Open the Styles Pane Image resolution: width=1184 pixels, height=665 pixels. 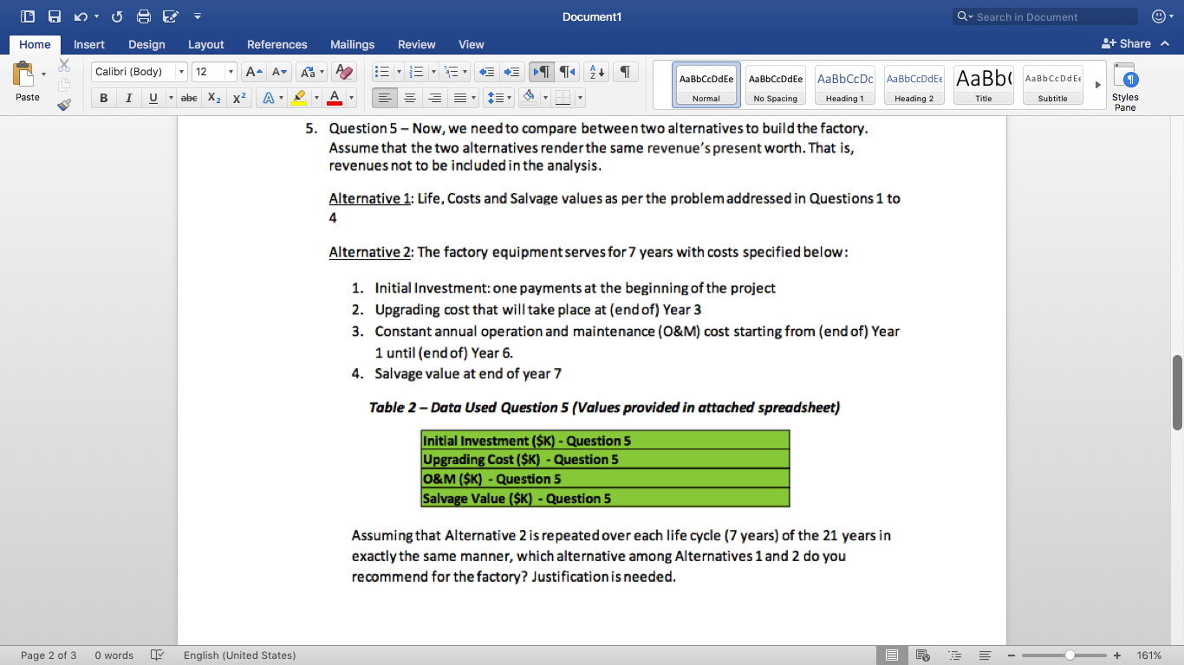coord(1124,87)
